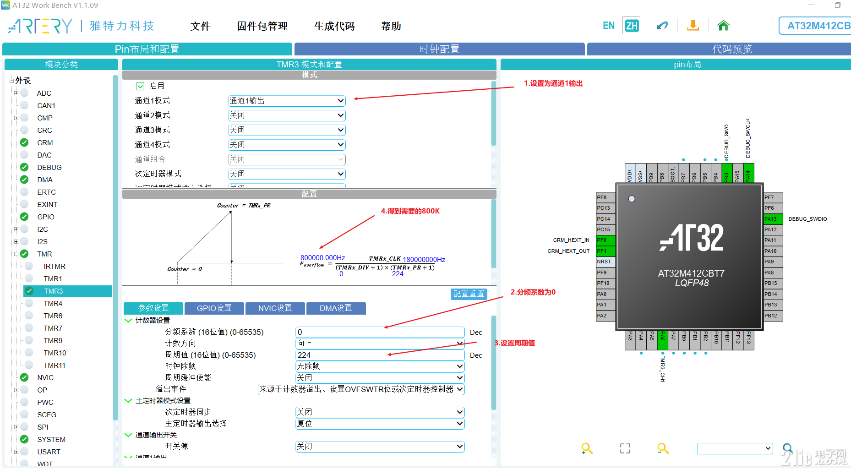The height and width of the screenshot is (469, 851).
Task: Open 通道3模式 dropdown
Action: click(287, 130)
